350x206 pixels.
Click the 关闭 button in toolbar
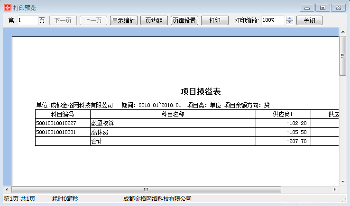(309, 20)
